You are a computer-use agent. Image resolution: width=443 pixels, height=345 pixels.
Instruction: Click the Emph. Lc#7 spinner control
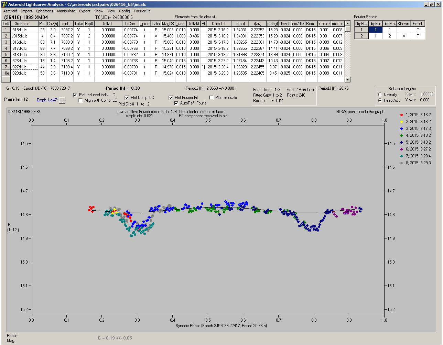click(x=62, y=100)
